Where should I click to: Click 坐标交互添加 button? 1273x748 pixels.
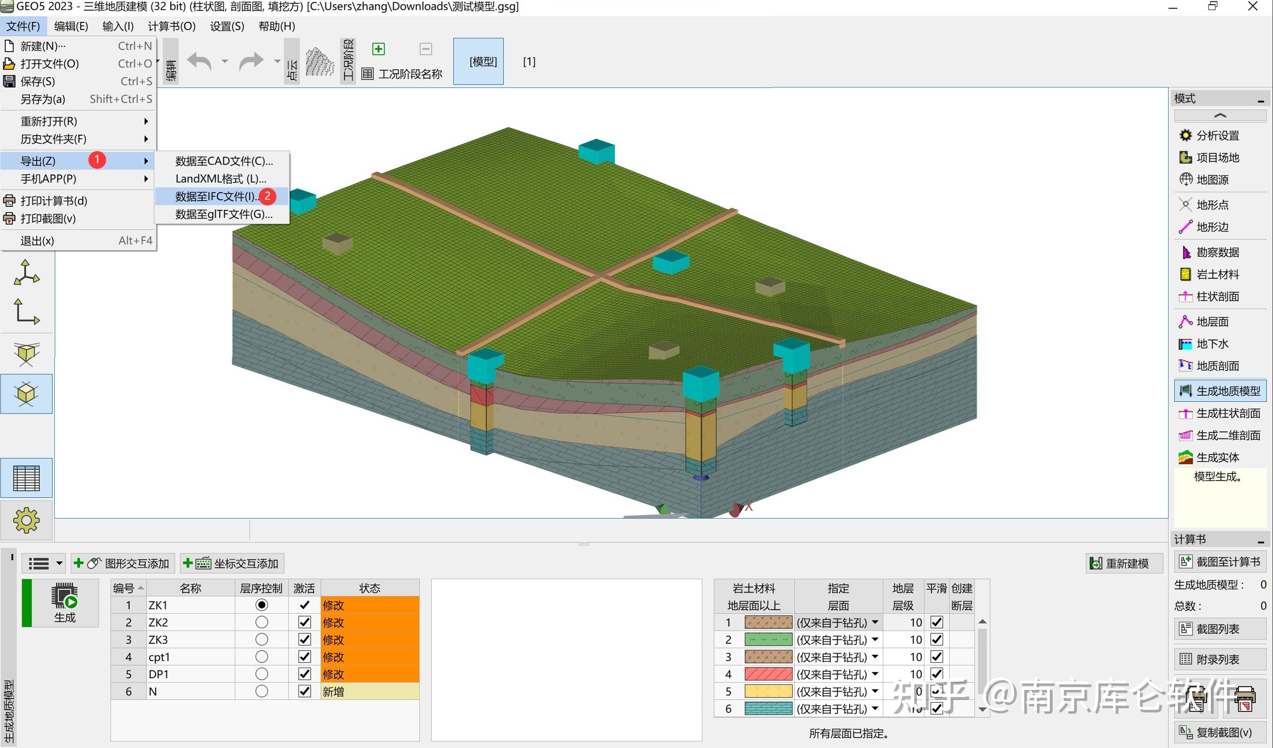[x=232, y=563]
